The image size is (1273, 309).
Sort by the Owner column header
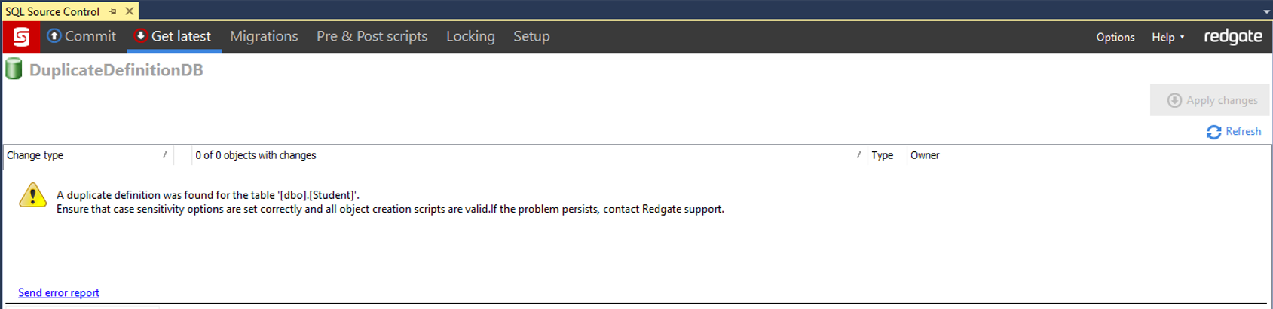pyautogui.click(x=925, y=155)
